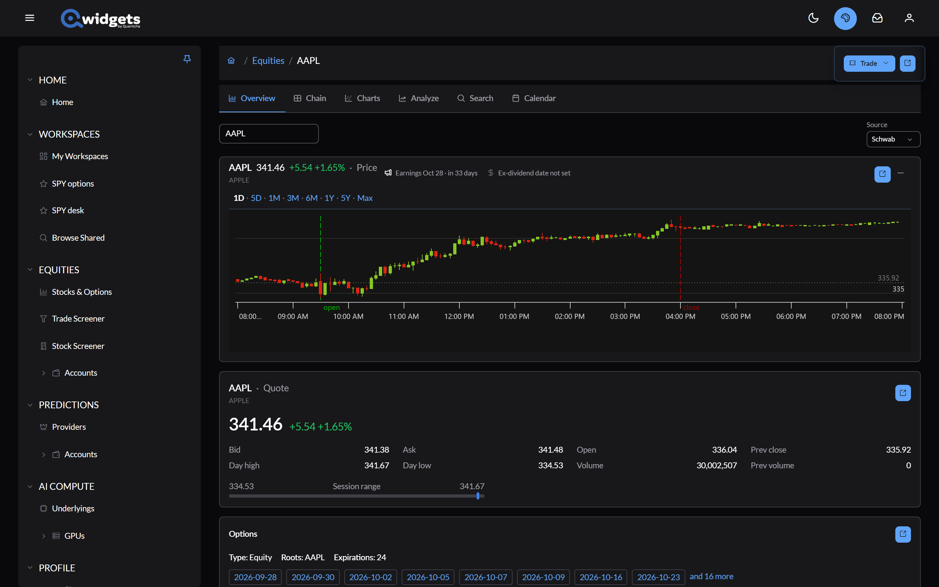Select the 6M chart range

(312, 198)
